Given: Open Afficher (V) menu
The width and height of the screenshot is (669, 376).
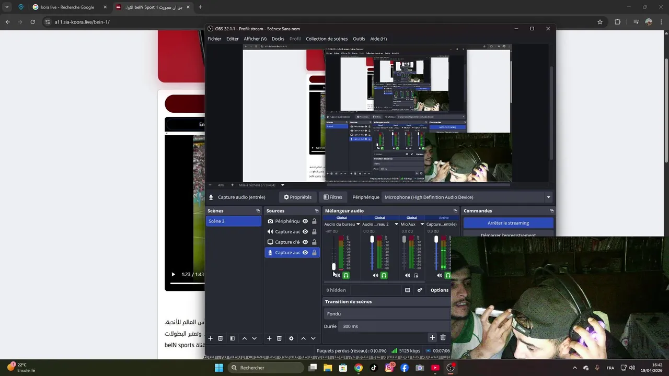Looking at the screenshot, I should [x=255, y=39].
